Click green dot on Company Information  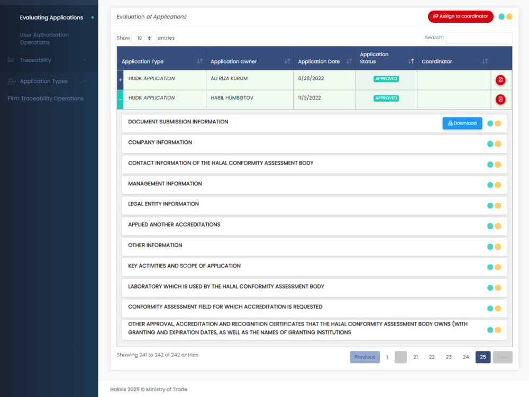click(x=490, y=144)
